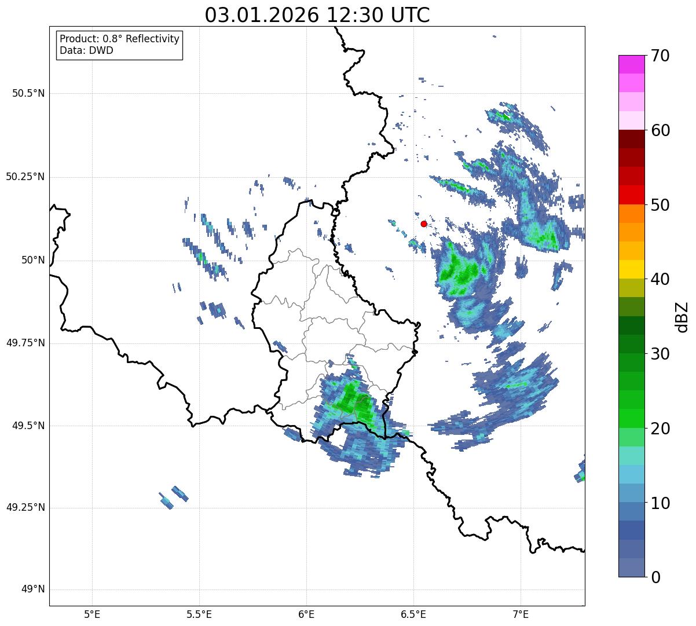Image resolution: width=696 pixels, height=626 pixels.
Task: Click the '49.25°N' latitude label
Action: 25,507
